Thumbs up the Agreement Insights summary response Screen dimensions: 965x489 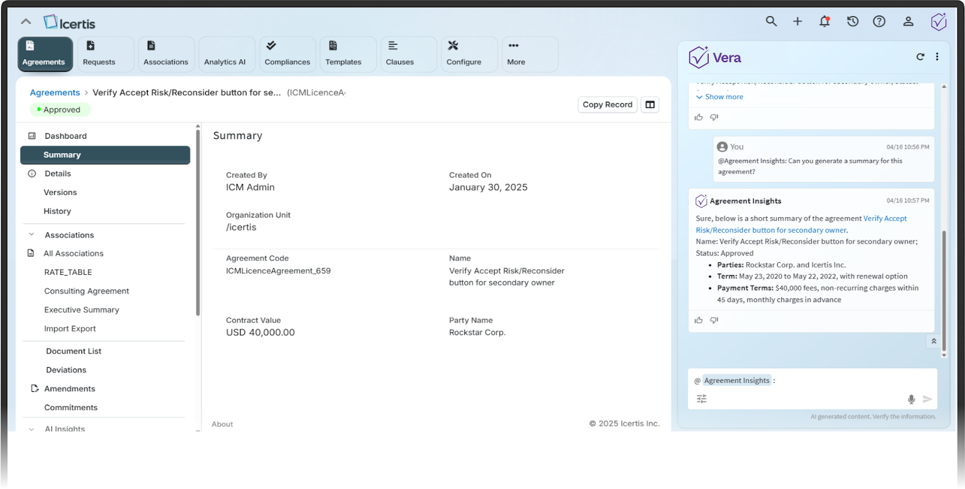point(698,320)
